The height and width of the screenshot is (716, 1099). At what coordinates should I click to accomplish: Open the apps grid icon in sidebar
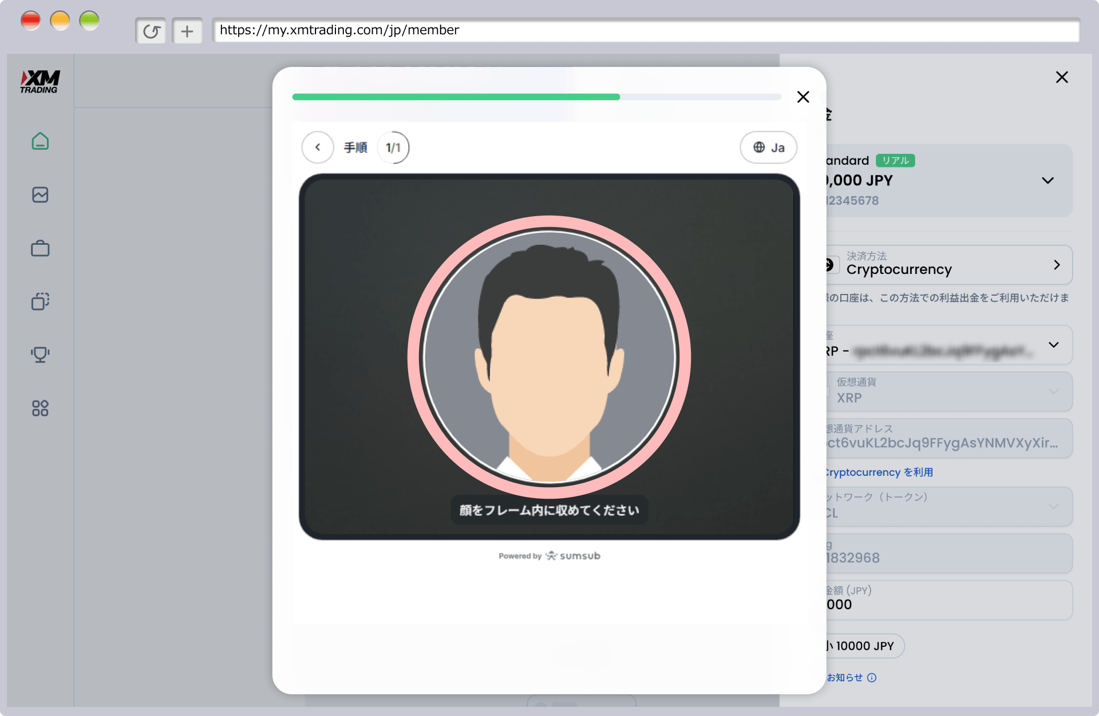click(40, 408)
